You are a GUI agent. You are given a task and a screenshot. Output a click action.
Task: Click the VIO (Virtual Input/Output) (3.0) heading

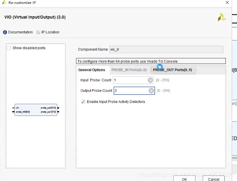(x=35, y=17)
